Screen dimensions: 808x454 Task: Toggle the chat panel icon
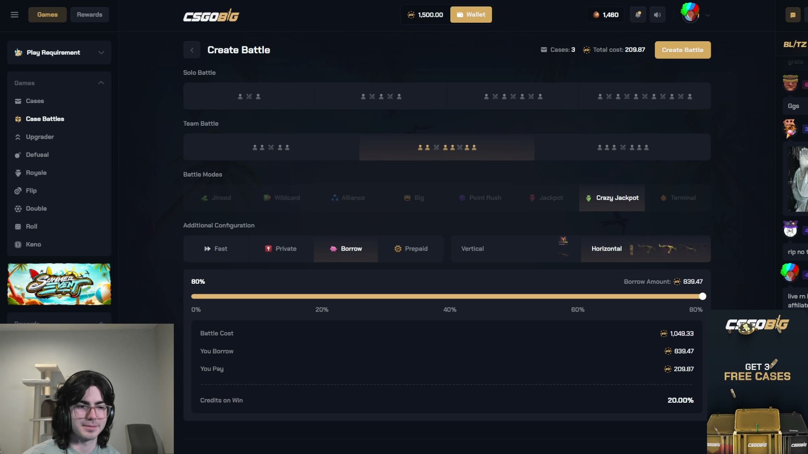pos(793,15)
